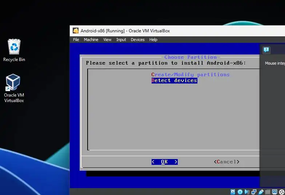Image resolution: width=285 pixels, height=195 pixels.
Task: Open the File menu
Action: pyautogui.click(x=76, y=40)
